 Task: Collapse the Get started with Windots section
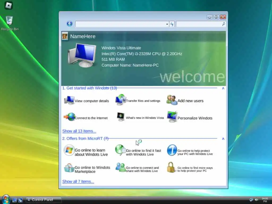(x=223, y=88)
